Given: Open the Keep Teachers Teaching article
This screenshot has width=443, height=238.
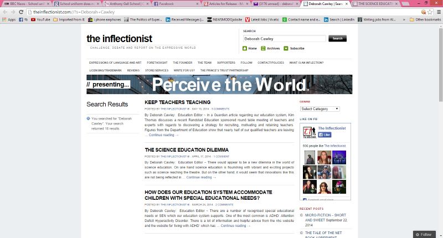Looking at the screenshot, I should coord(177,102).
